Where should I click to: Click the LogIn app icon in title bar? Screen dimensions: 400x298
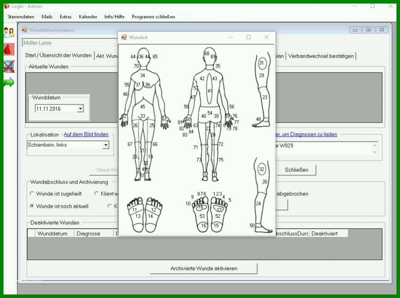[7, 6]
